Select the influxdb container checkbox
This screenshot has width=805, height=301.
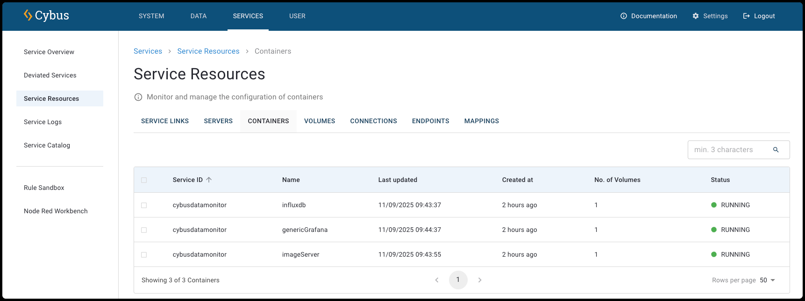click(144, 205)
